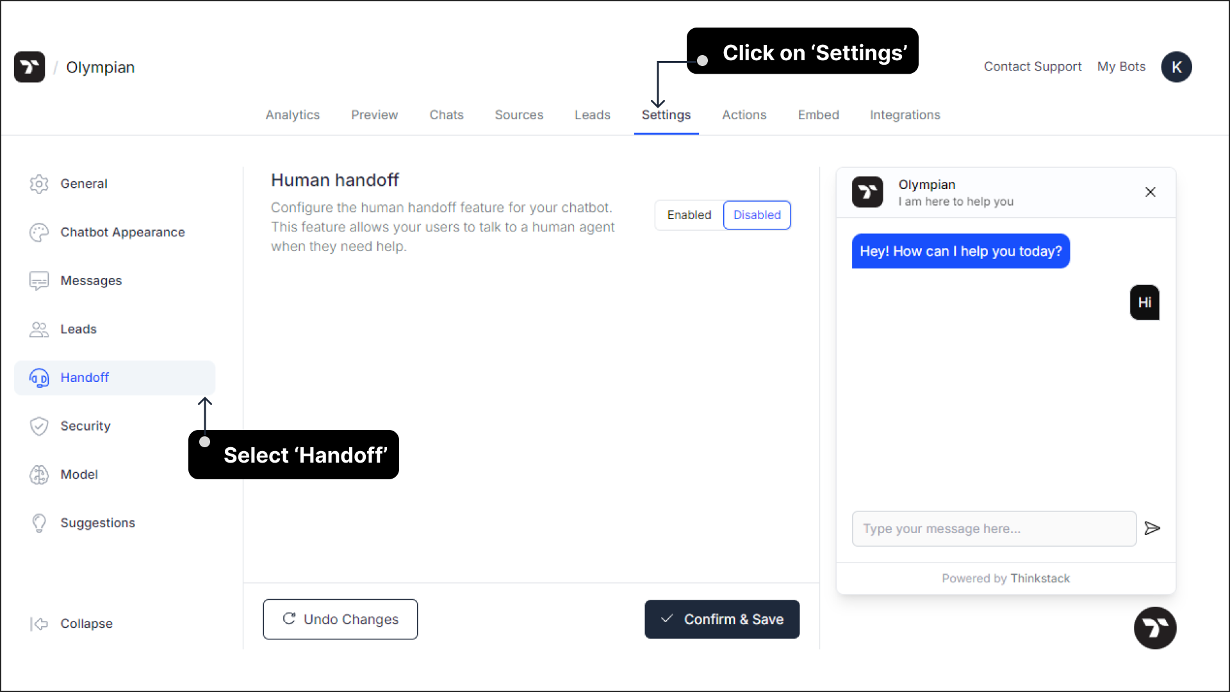Disable the Human handoff toggle
Viewport: 1230px width, 692px height.
pyautogui.click(x=757, y=215)
